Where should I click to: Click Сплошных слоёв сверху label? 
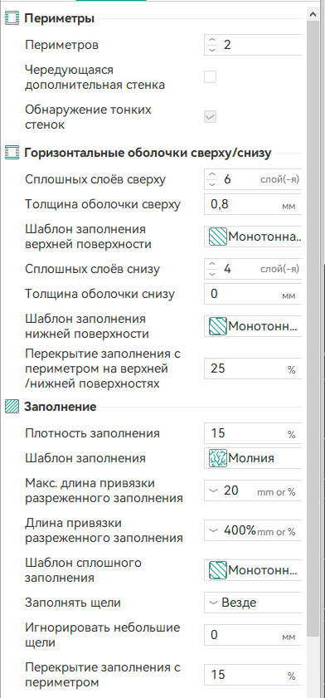(x=95, y=179)
